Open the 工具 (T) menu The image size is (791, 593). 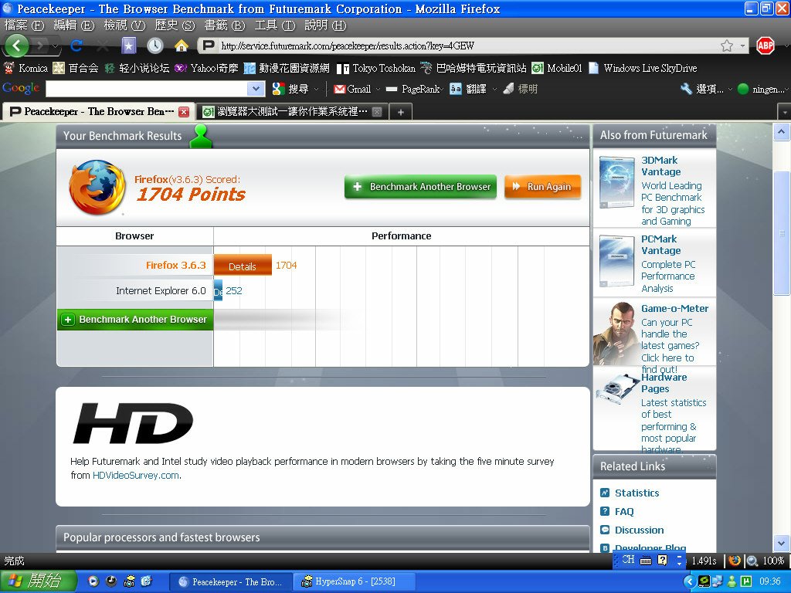tap(274, 25)
